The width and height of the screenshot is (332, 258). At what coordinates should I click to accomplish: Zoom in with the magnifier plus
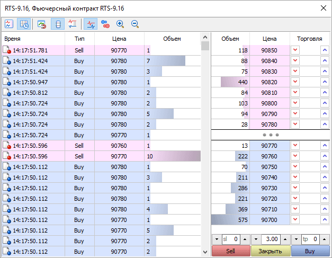tap(120, 24)
